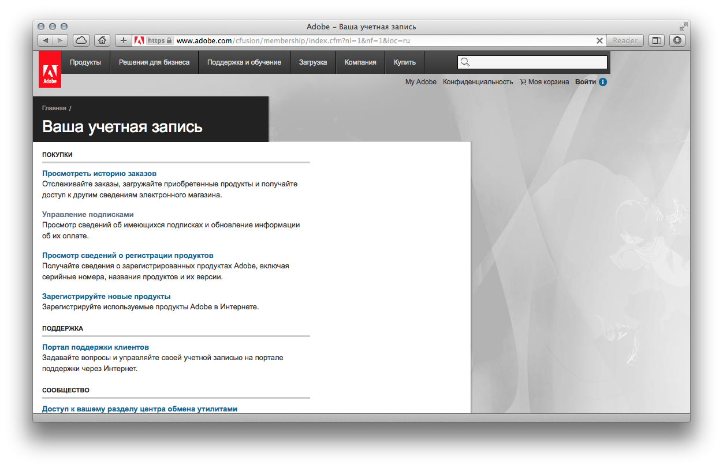This screenshot has height=468, width=723.
Task: Open the Моя корзина cart link
Action: (x=545, y=82)
